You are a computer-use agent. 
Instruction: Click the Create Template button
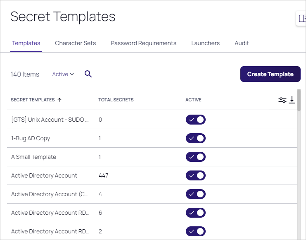[x=270, y=74]
